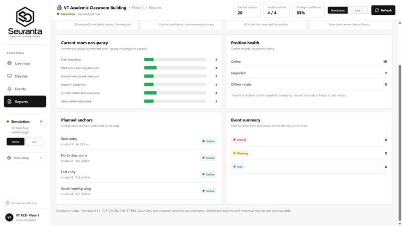The width and height of the screenshot is (402, 226).
Task: Click the Refresh button
Action: [x=383, y=10]
